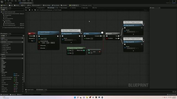Screen dimensions: 177x99
Task: Click Duration value field on Delay node
Action: coord(92,38)
